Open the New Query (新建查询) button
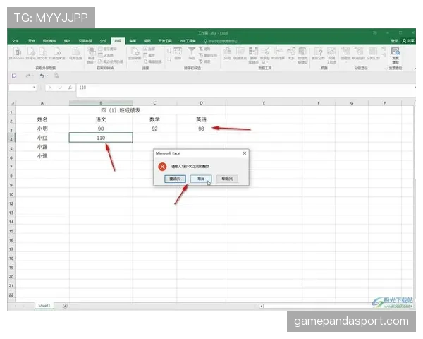The height and width of the screenshot is (339, 423). tap(91, 55)
